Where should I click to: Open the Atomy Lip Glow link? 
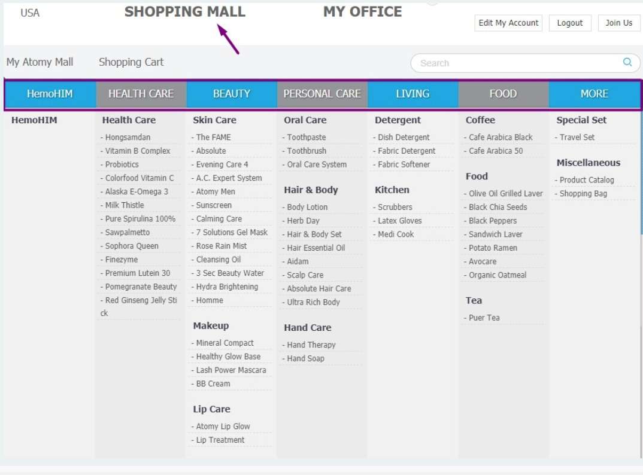[x=223, y=426]
